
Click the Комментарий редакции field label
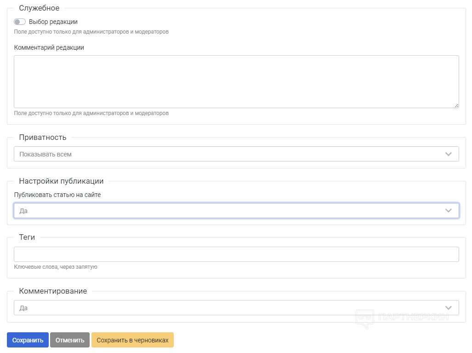(x=49, y=47)
